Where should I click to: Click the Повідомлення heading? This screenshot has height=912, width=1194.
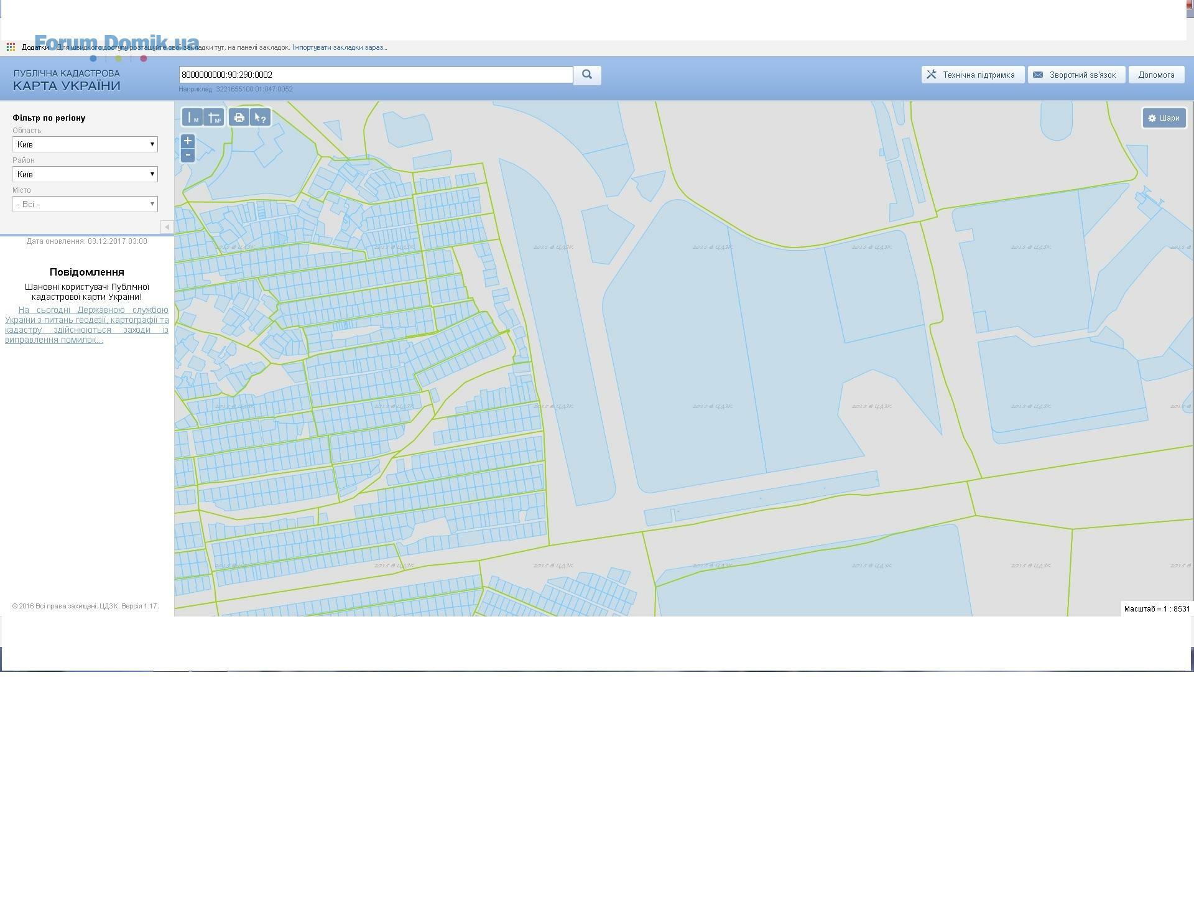(87, 272)
